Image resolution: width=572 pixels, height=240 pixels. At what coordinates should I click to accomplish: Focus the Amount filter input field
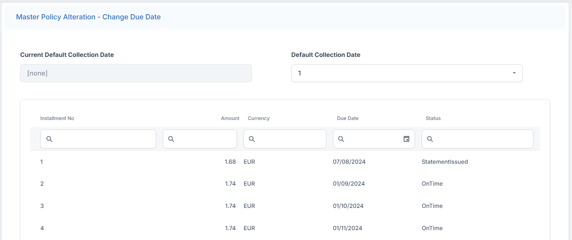click(x=204, y=139)
